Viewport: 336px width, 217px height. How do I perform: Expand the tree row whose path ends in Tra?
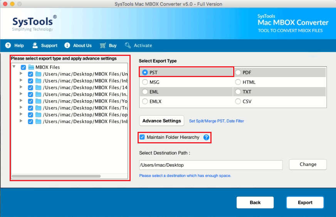pos(21,107)
